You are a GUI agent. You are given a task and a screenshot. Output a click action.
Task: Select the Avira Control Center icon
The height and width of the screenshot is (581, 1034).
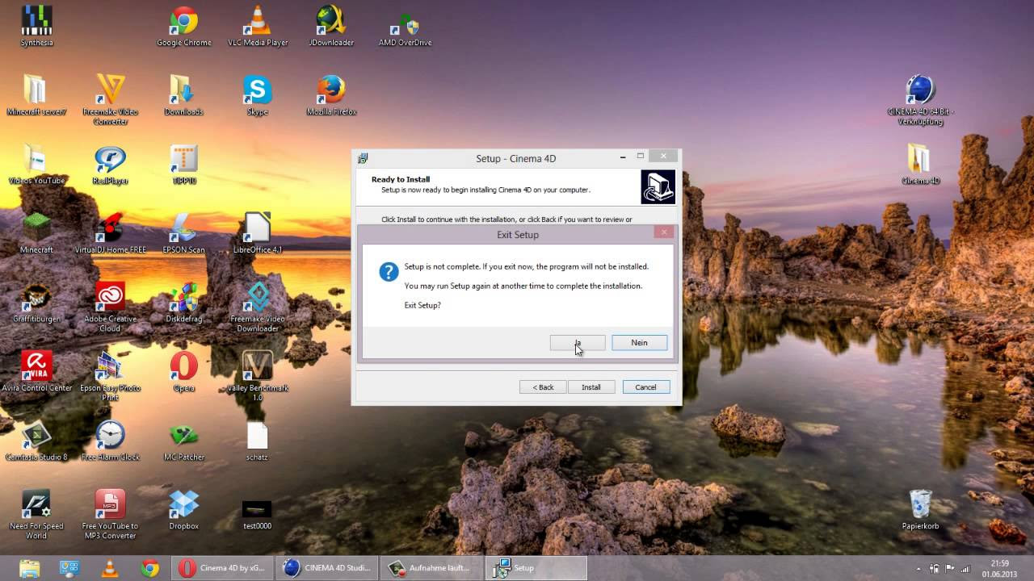(36, 372)
